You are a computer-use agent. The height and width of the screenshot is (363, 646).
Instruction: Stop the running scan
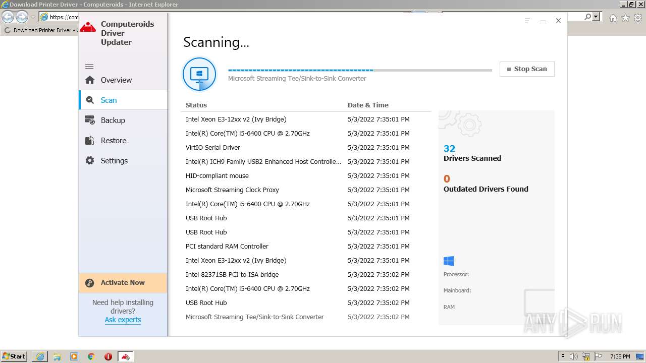[x=527, y=69]
